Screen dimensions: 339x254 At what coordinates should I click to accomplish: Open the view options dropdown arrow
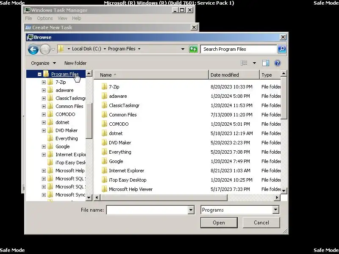[255, 63]
